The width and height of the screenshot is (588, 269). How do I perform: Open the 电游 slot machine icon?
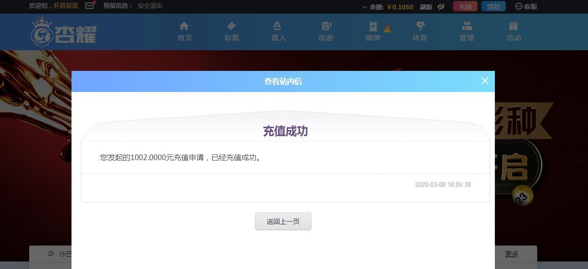[326, 26]
